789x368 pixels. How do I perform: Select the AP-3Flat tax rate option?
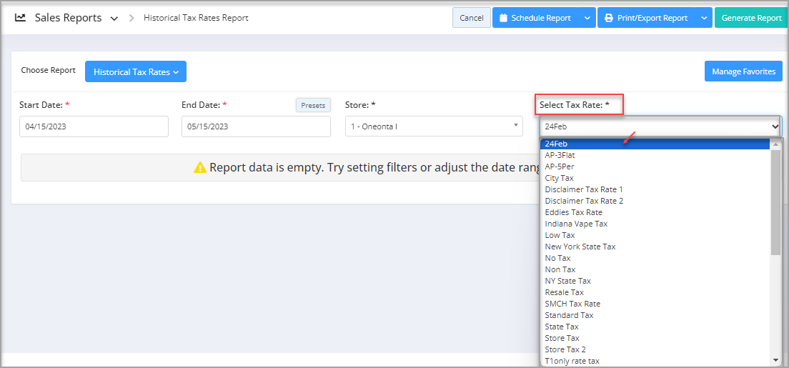click(560, 155)
